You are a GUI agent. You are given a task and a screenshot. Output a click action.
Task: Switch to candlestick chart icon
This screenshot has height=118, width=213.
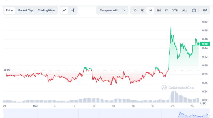pos(73,10)
